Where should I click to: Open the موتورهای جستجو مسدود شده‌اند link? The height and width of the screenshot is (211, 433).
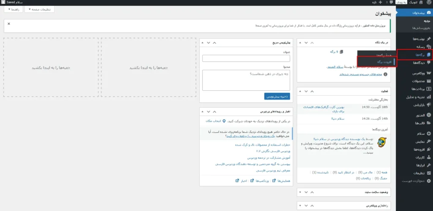[x=360, y=74]
